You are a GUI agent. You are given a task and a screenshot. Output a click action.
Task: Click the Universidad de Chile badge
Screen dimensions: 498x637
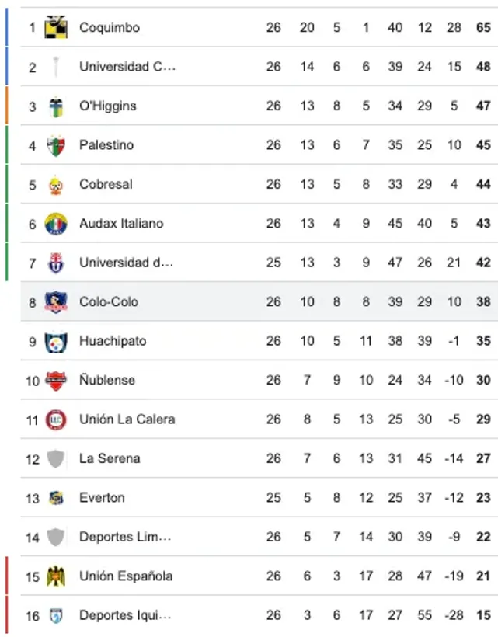coord(54,263)
